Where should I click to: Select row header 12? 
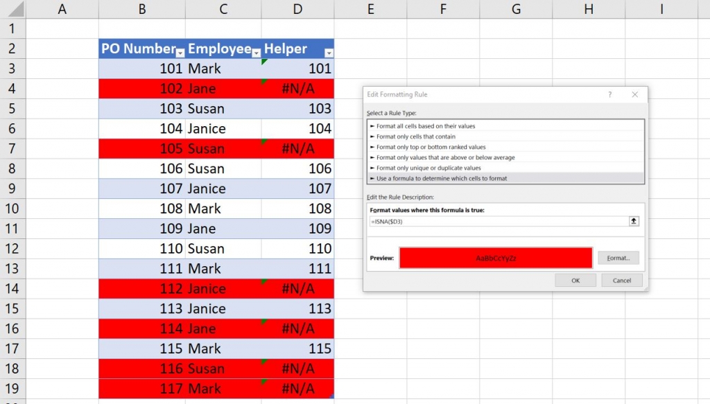click(12, 248)
